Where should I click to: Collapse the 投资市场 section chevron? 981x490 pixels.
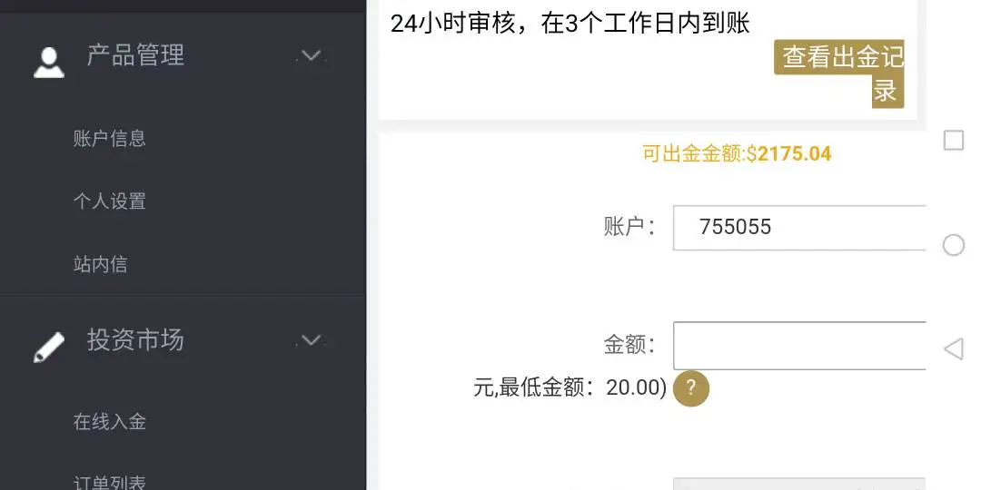311,340
